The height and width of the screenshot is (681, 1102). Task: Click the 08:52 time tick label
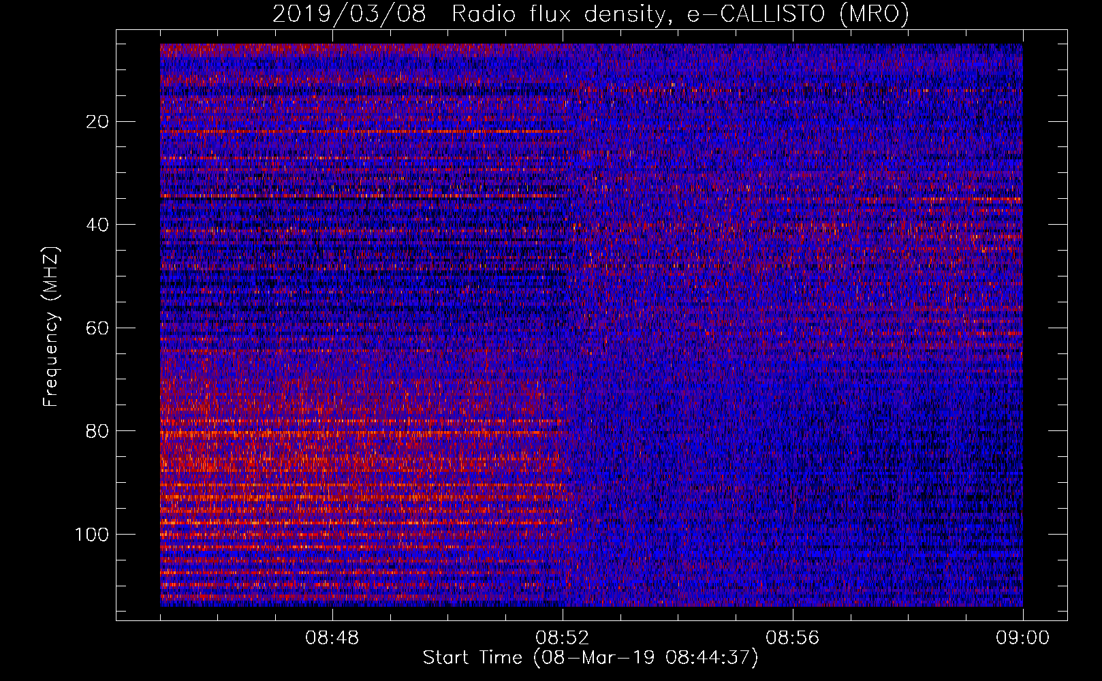[x=563, y=638]
